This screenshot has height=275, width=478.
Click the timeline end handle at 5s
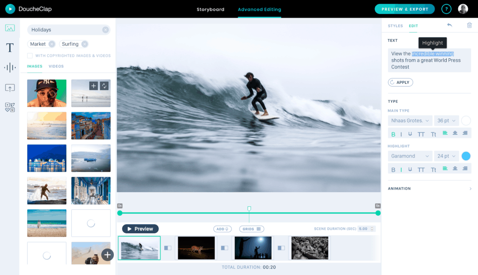[378, 213]
